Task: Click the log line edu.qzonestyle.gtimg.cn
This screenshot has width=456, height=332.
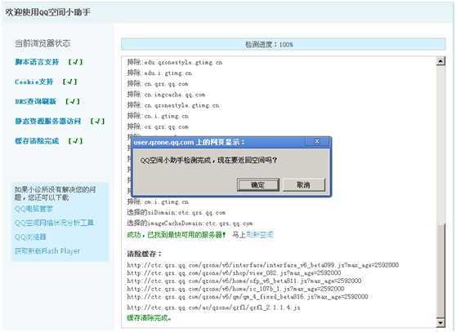Action: pos(175,62)
